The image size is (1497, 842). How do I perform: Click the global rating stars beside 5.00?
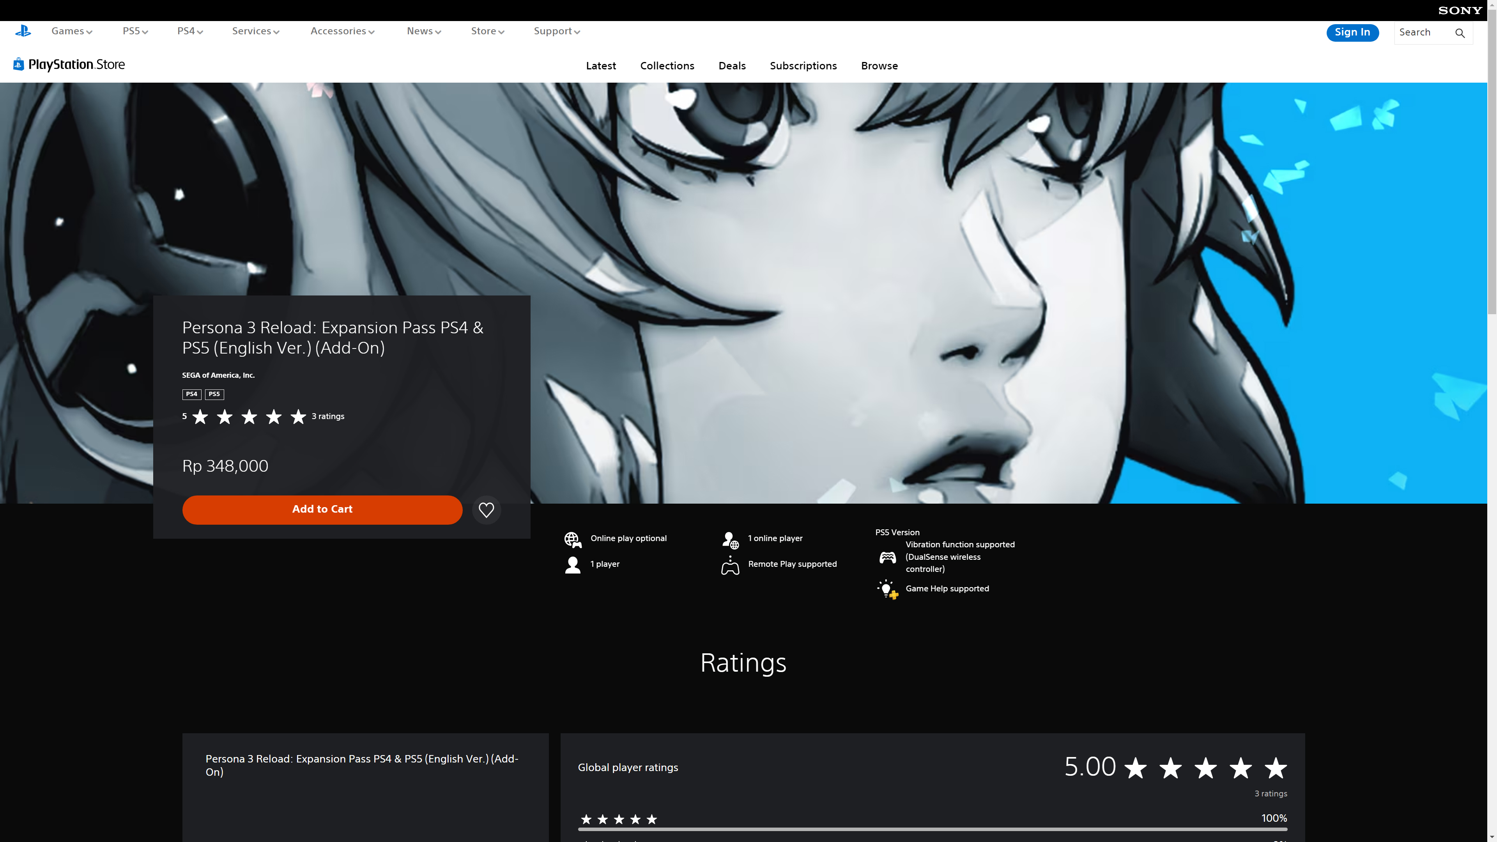[x=1205, y=768]
